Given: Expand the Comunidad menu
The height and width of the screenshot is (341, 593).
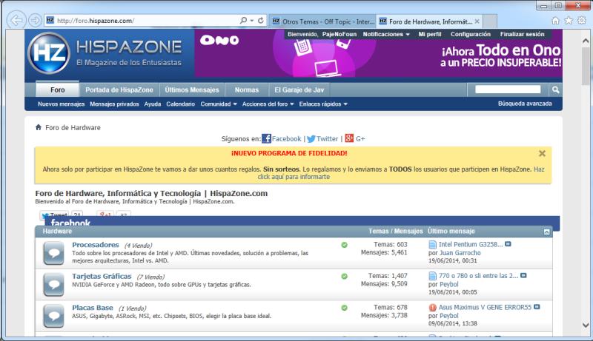Looking at the screenshot, I should pos(219,104).
